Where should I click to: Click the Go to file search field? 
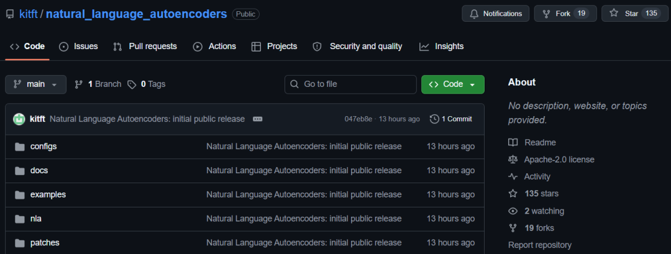[x=350, y=84]
